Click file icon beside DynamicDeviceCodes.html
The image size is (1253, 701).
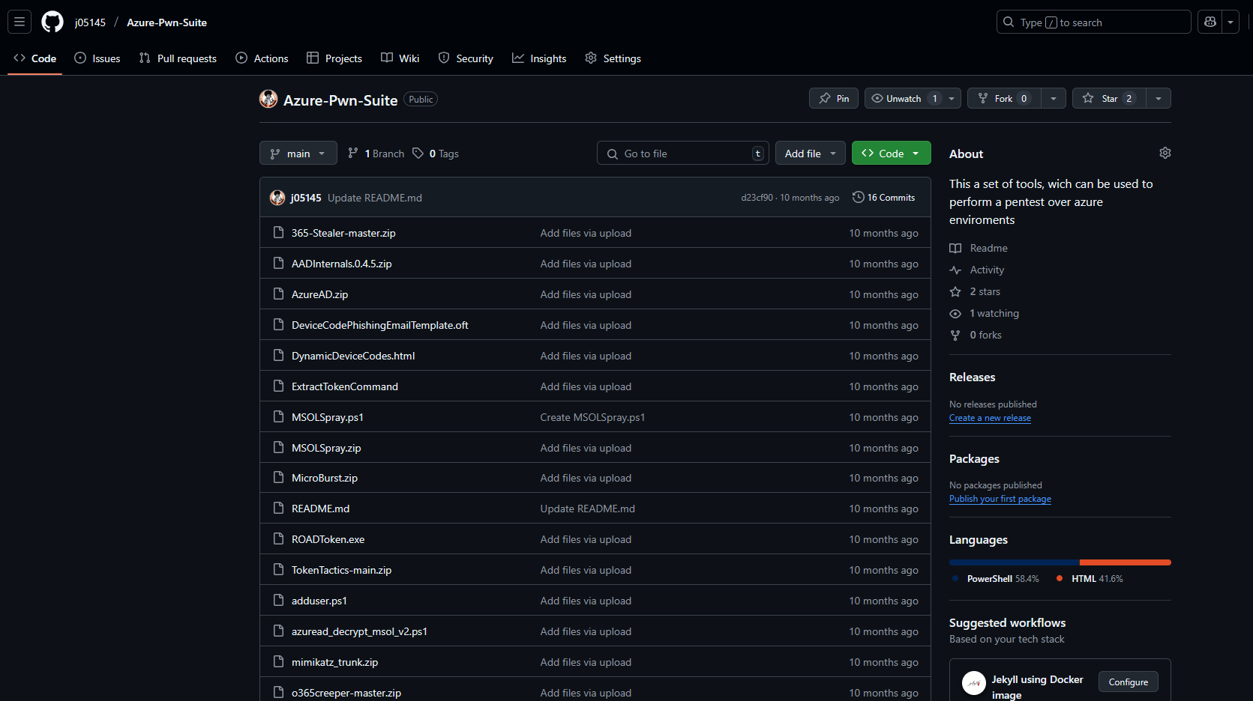pyautogui.click(x=278, y=355)
